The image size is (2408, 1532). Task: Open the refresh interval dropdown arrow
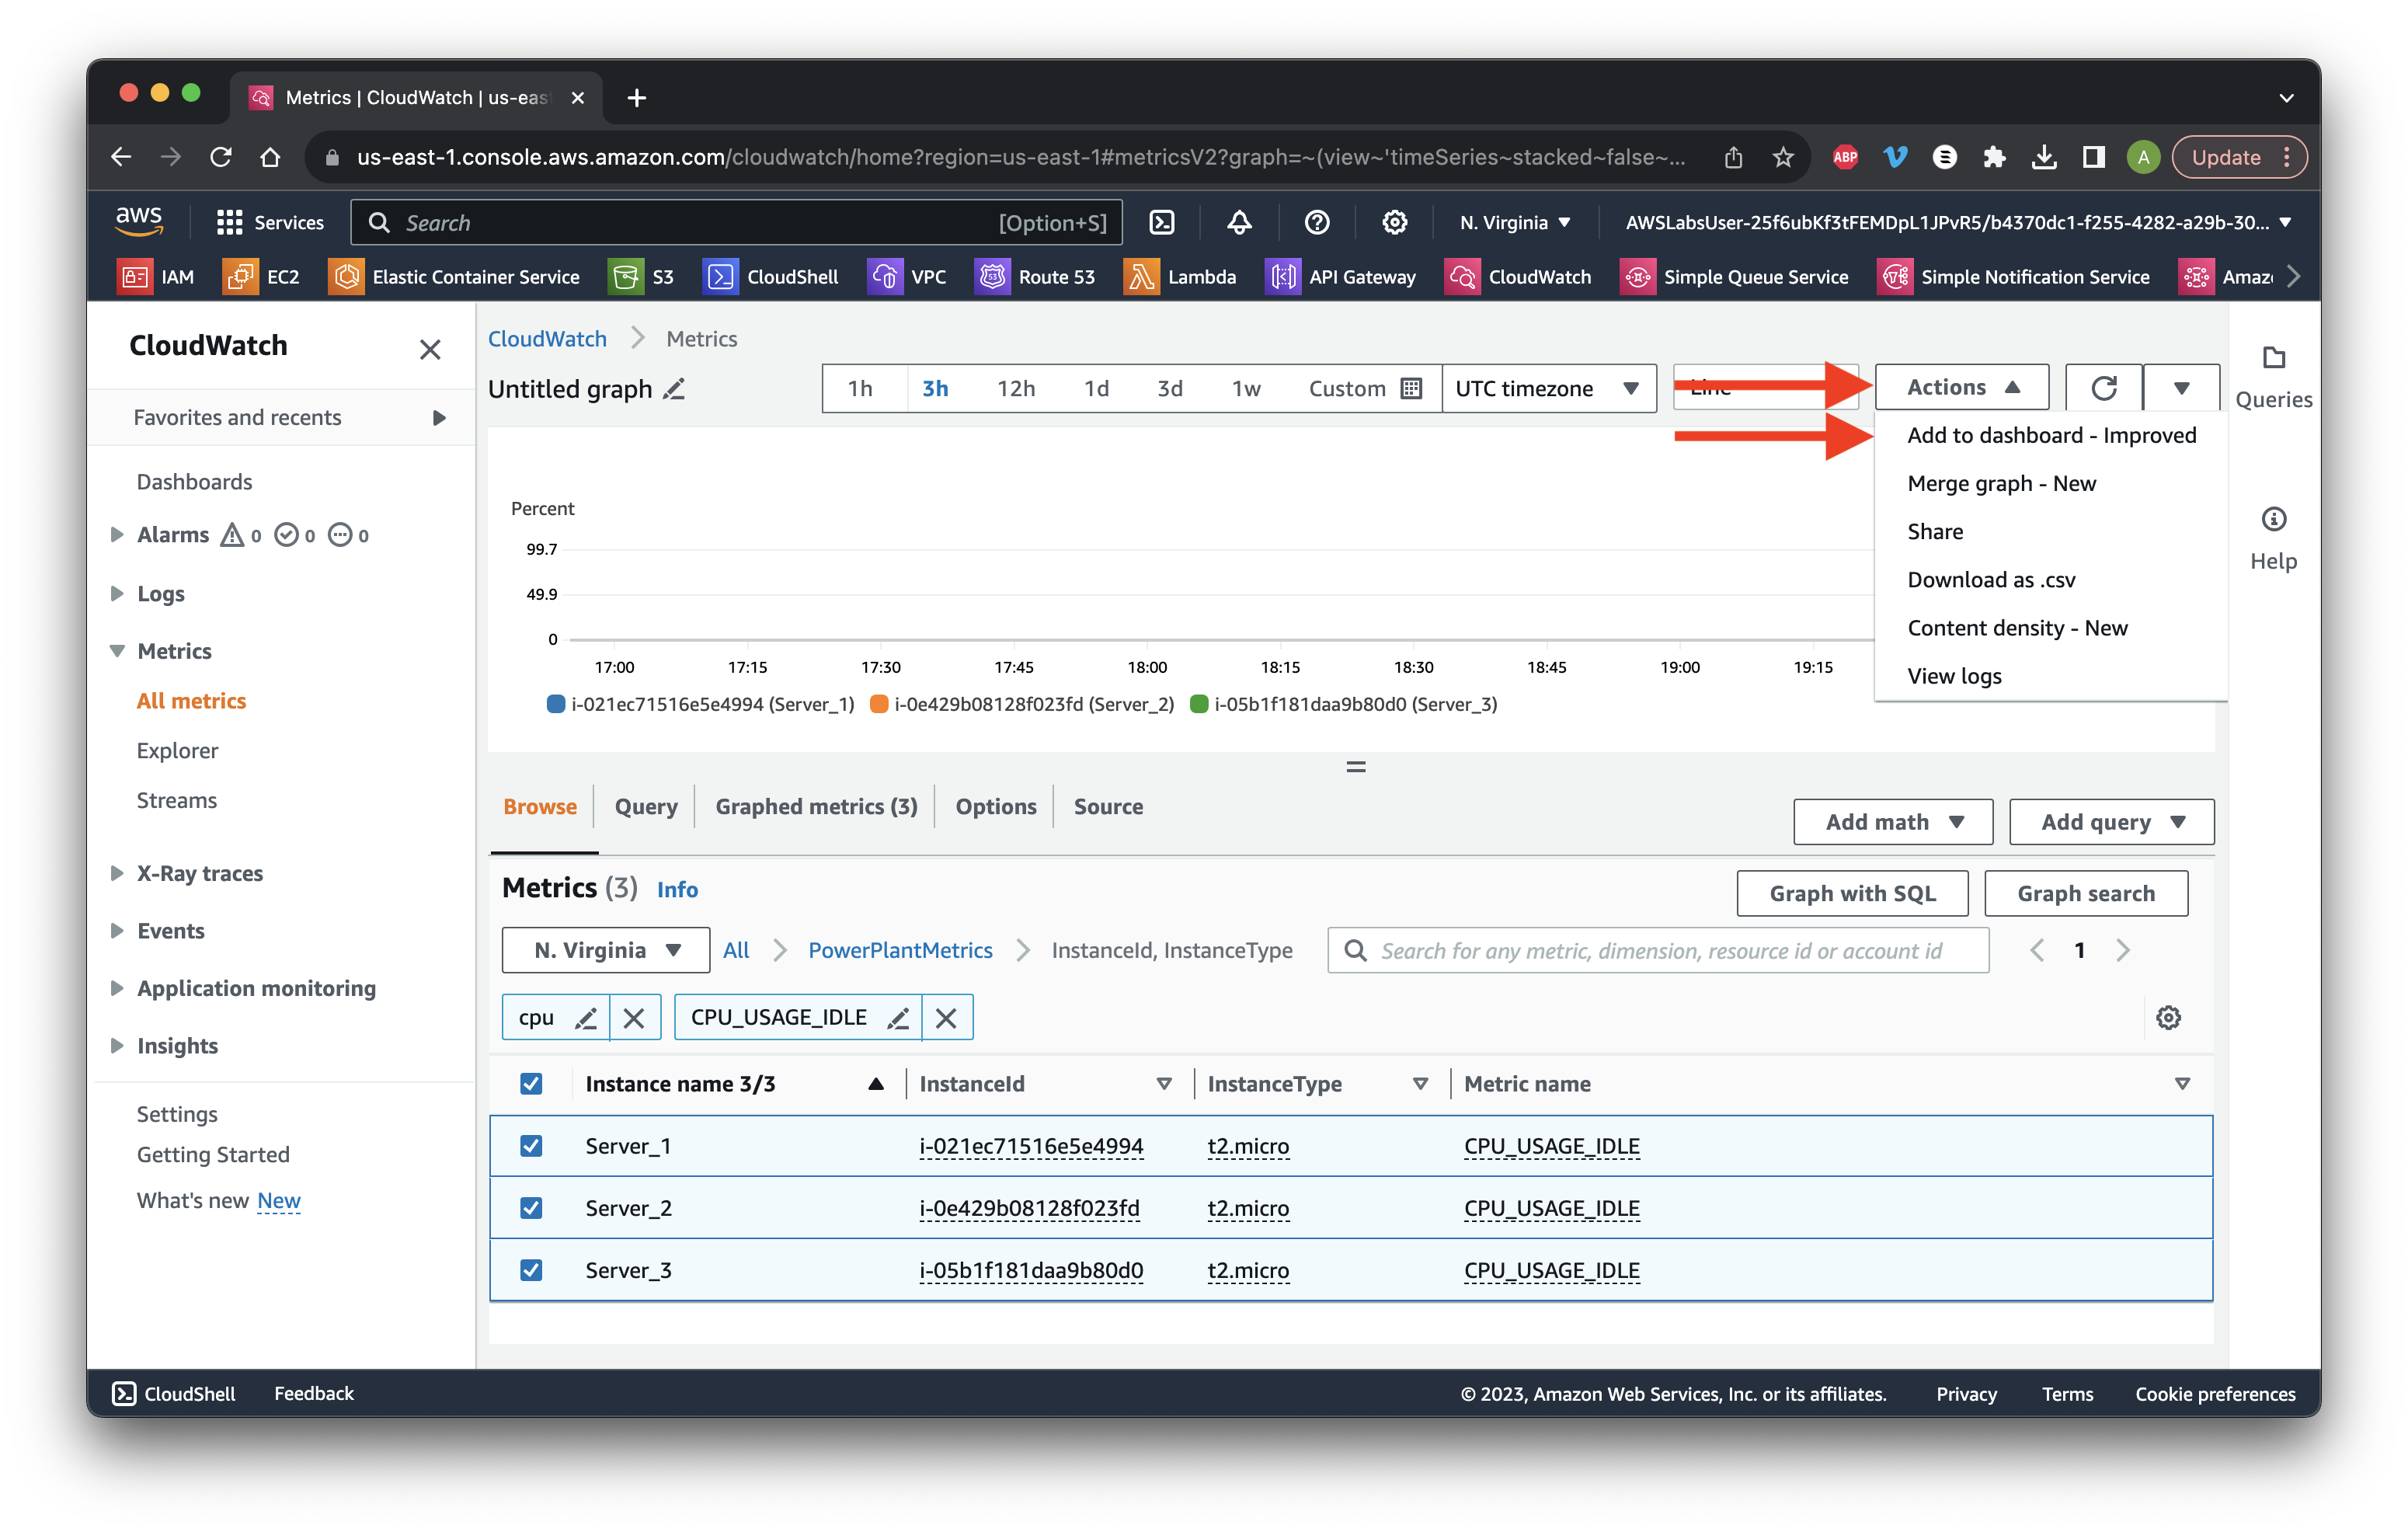pos(2181,388)
